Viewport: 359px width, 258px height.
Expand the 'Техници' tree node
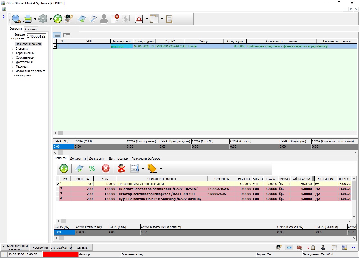click(x=13, y=66)
